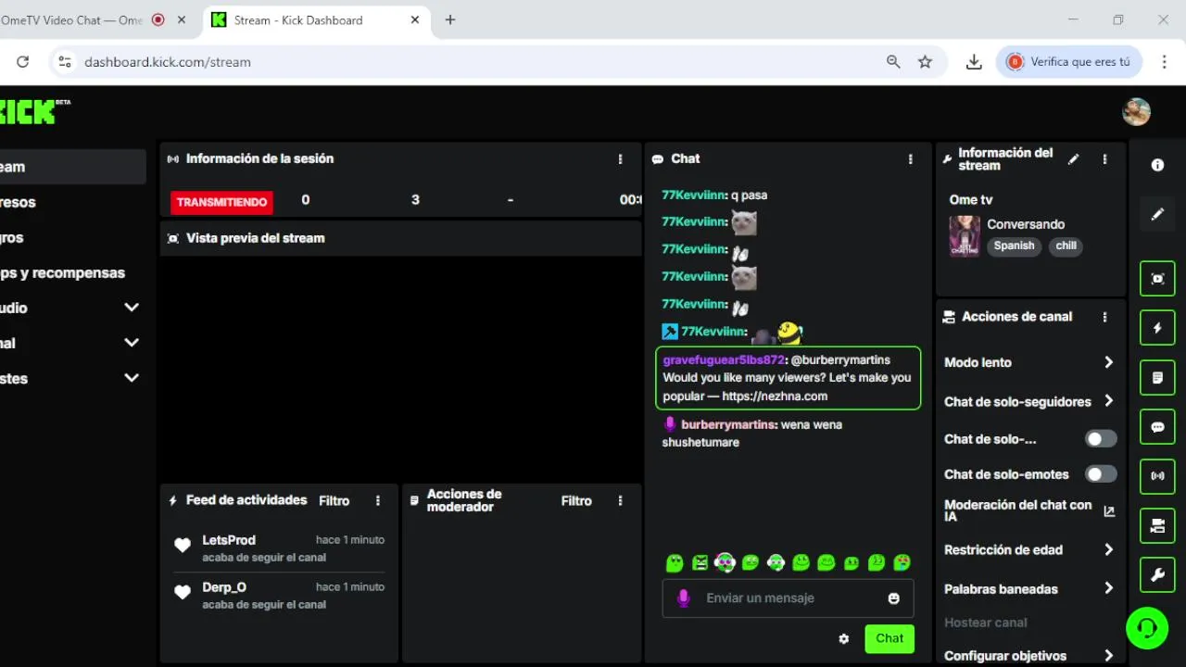Click the address bar URL
Viewport: 1186px width, 667px height.
[168, 62]
